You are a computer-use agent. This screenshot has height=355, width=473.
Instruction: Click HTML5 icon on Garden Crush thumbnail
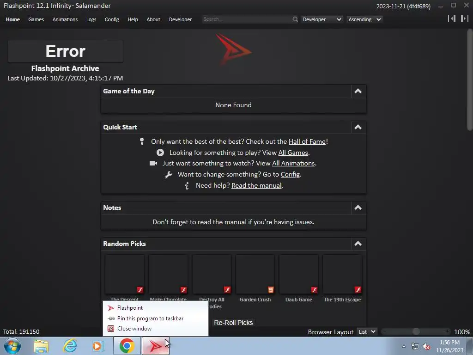pyautogui.click(x=271, y=290)
